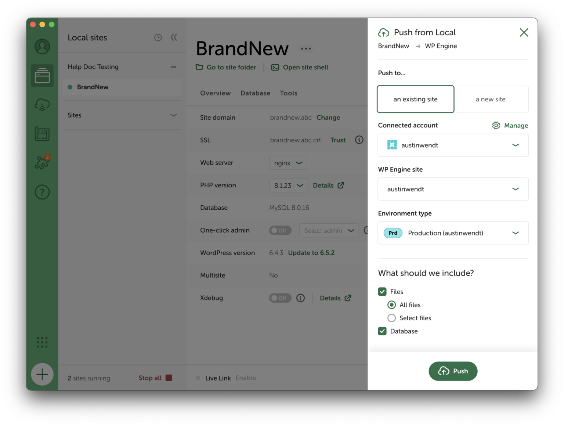Click the add new site plus button
564x425 pixels.
tap(42, 374)
